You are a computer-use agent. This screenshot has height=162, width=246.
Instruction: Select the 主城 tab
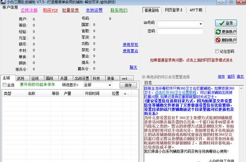[8, 78]
